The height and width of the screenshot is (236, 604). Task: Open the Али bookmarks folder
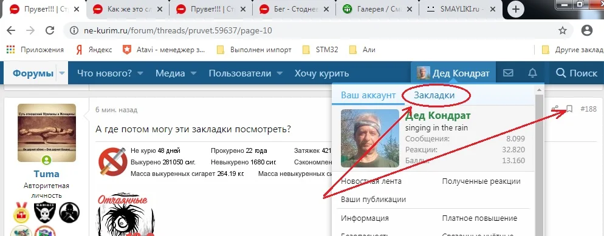tap(362, 50)
